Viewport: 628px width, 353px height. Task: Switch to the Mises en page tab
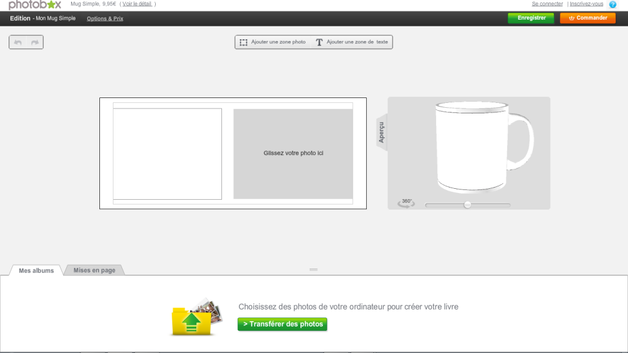pos(94,270)
